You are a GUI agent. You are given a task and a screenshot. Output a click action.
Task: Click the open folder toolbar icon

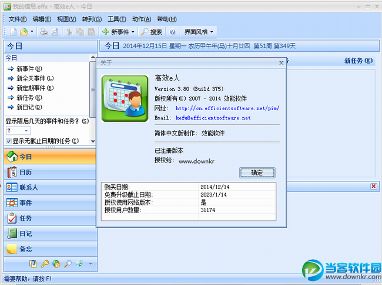[x=24, y=32]
